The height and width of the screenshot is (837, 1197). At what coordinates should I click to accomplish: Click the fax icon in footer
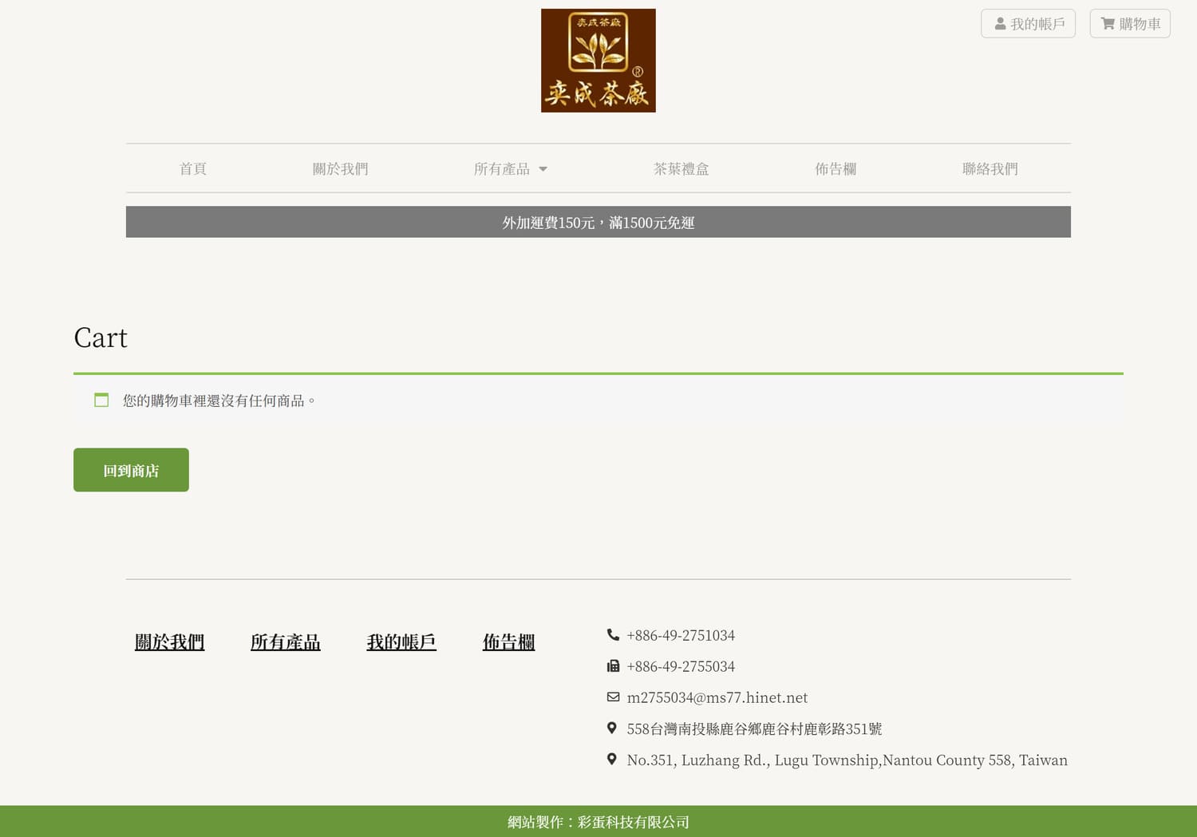(613, 666)
